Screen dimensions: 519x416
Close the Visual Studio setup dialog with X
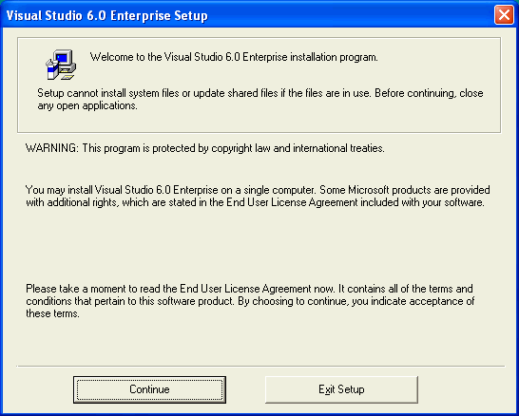click(504, 15)
